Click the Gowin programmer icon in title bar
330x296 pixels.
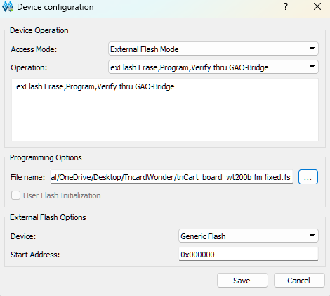tap(8, 6)
